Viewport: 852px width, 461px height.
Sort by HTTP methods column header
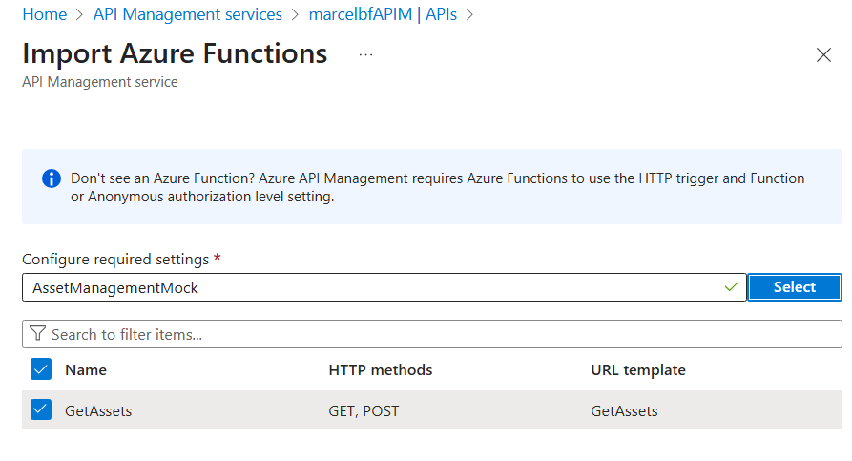coord(380,369)
